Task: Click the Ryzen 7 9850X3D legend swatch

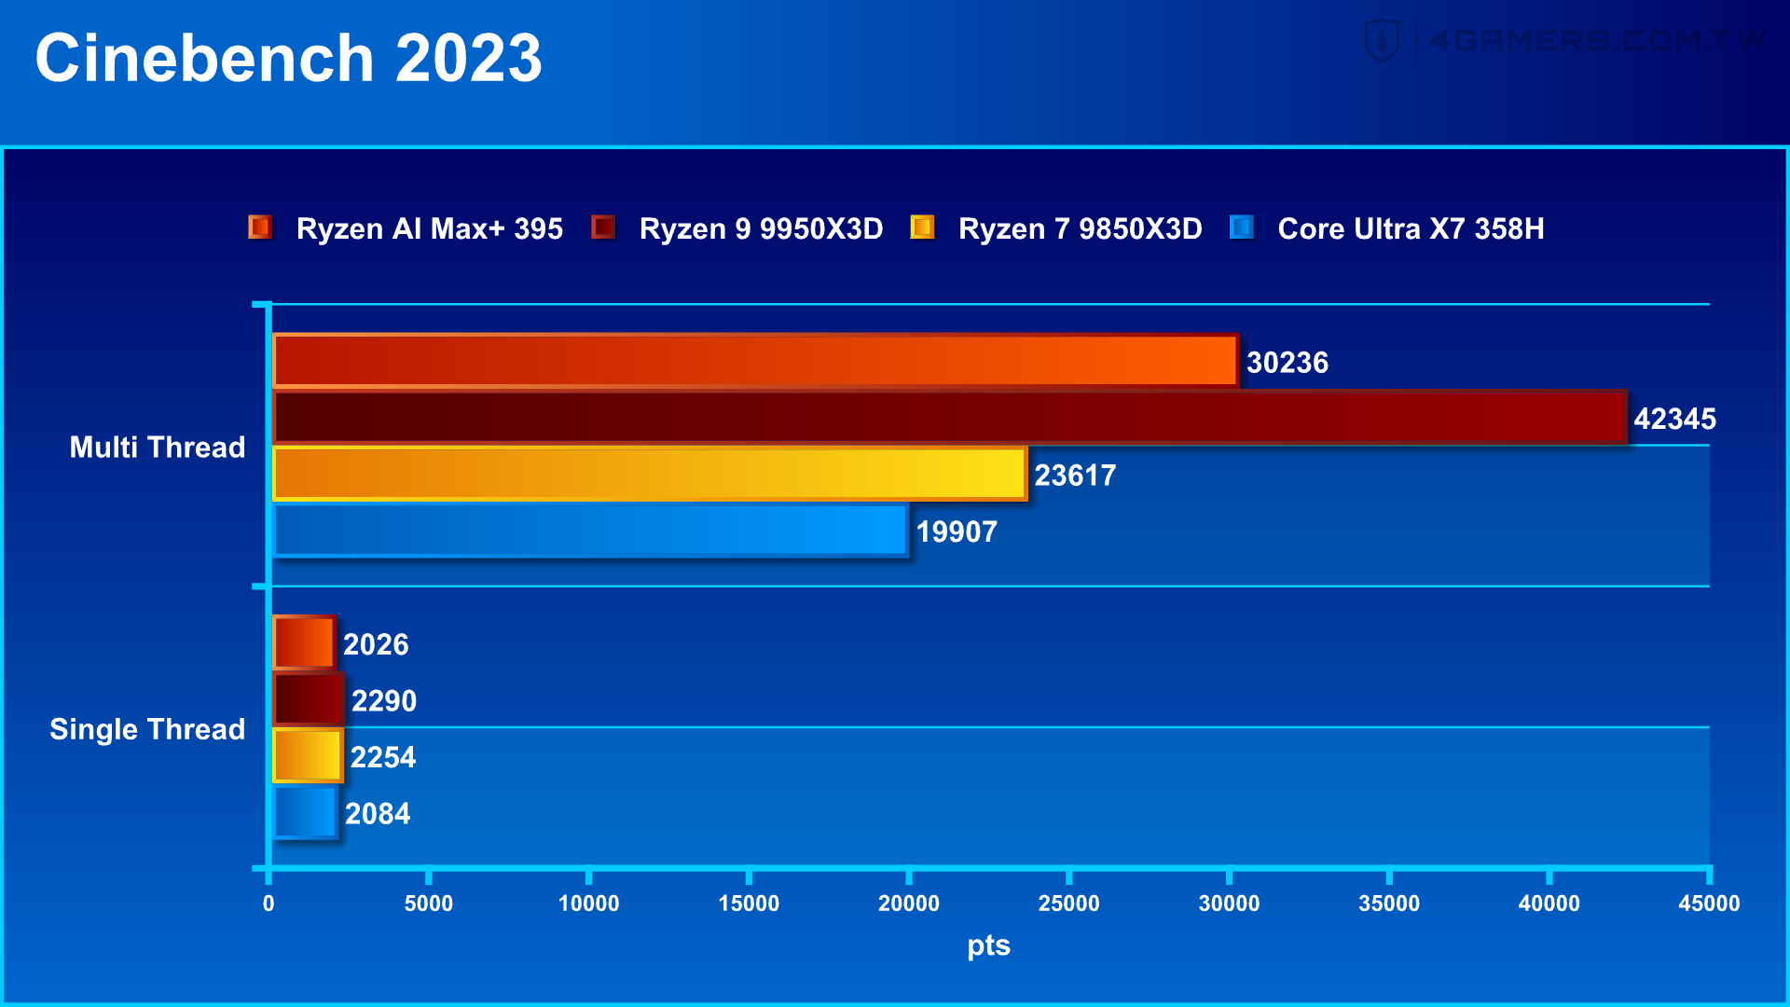Action: click(x=922, y=228)
